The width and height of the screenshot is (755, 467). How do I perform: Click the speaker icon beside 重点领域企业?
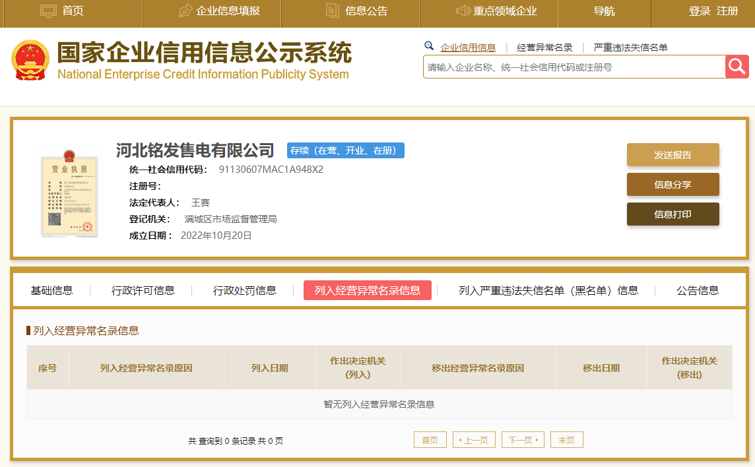[463, 11]
